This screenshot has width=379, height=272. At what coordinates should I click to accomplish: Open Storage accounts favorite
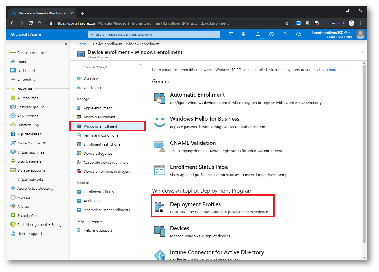point(28,170)
